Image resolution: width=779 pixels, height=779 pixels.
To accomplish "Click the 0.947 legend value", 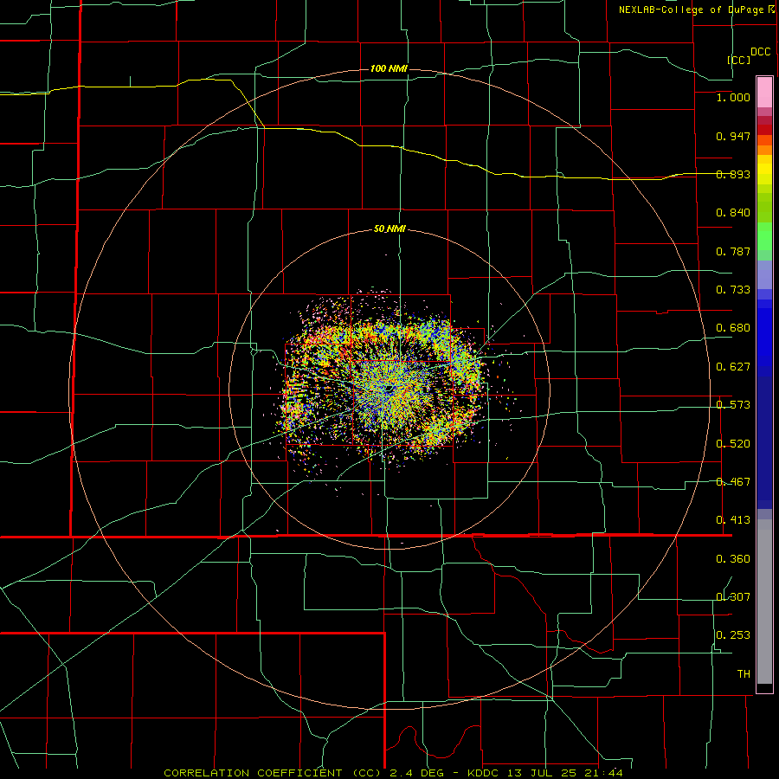I will coord(733,136).
